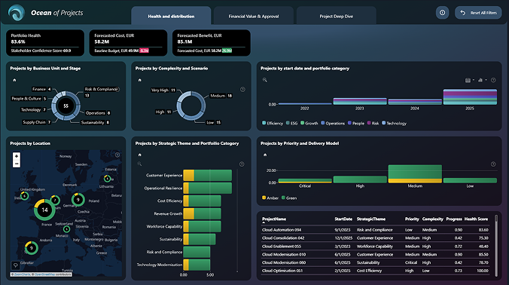This screenshot has width=509, height=285.
Task: Toggle People legend item
Action: click(356, 123)
